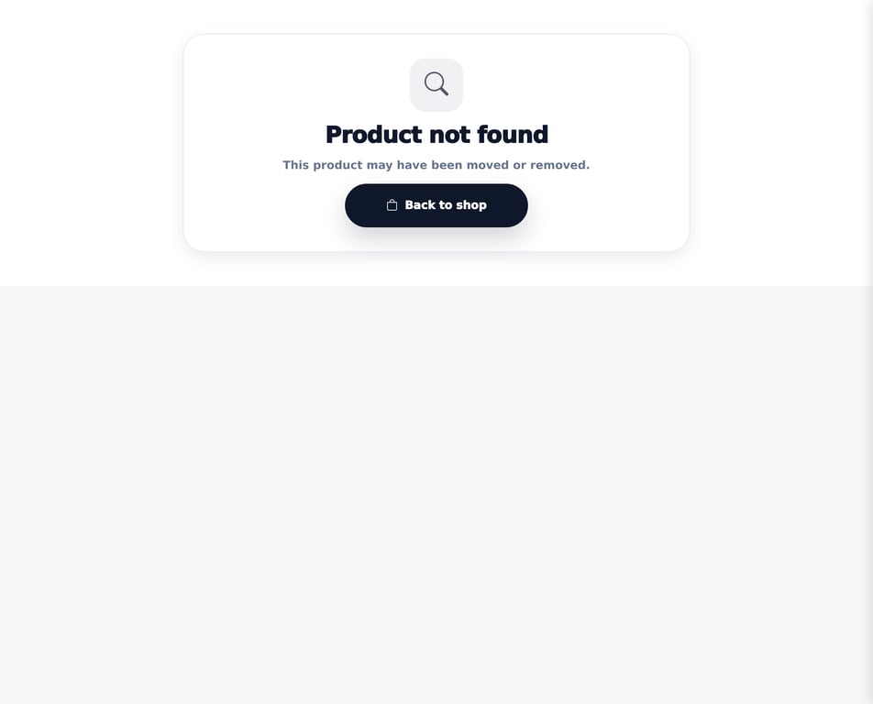Click the gray rounded tile behind search icon
873x704 pixels.
pyautogui.click(x=436, y=84)
